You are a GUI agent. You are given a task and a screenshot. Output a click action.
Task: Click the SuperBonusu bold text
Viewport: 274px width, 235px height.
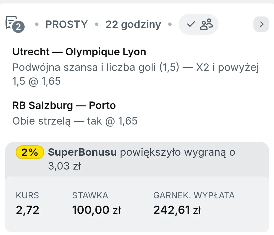[x=82, y=152]
